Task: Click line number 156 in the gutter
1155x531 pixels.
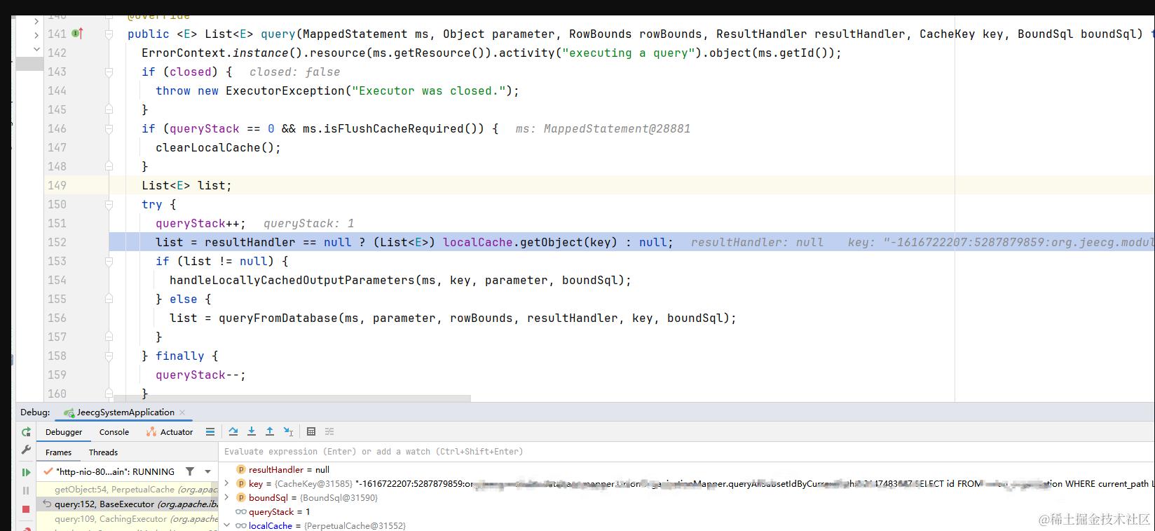Action: (57, 318)
